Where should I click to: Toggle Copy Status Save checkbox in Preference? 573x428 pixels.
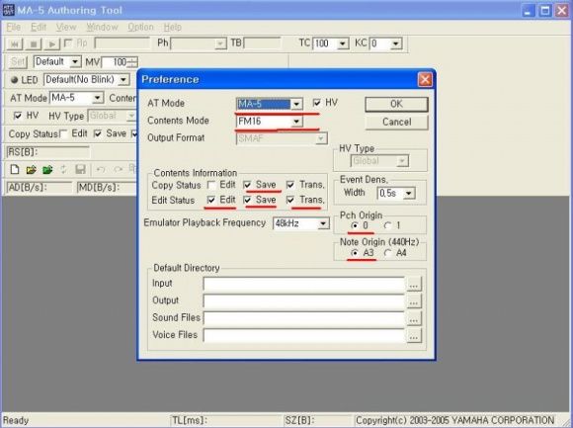coord(247,185)
